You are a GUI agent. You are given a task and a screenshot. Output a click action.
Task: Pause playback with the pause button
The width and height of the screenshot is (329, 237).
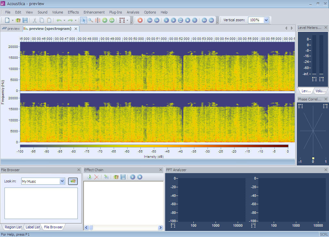[x=195, y=20]
